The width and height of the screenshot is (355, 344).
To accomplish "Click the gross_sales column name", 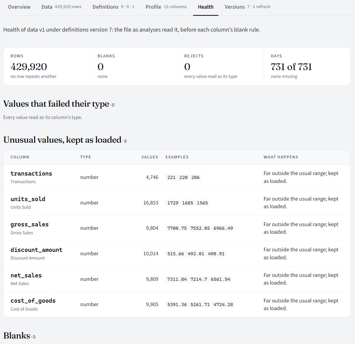I will pos(29,224).
